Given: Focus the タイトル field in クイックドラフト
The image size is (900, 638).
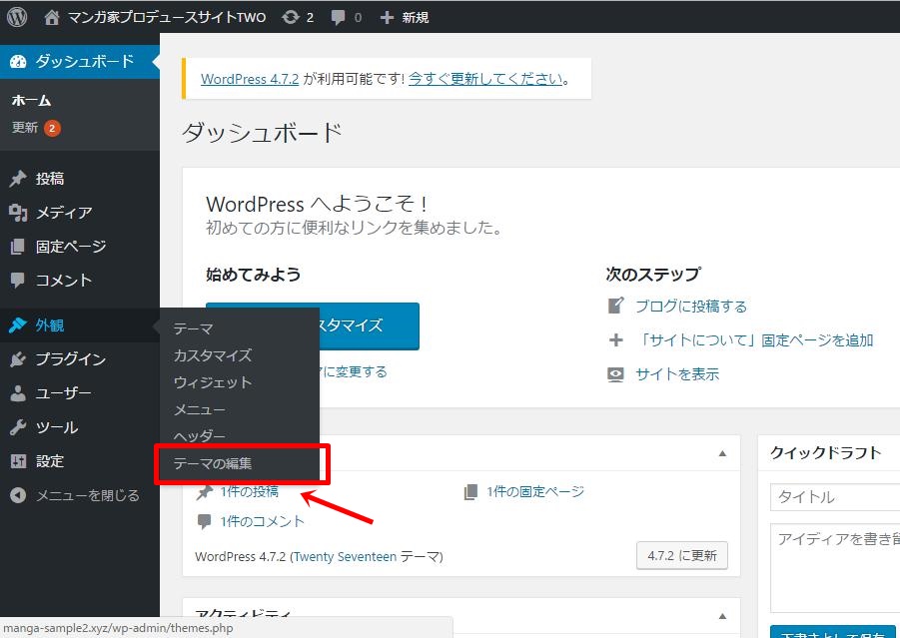Looking at the screenshot, I should pos(835,497).
